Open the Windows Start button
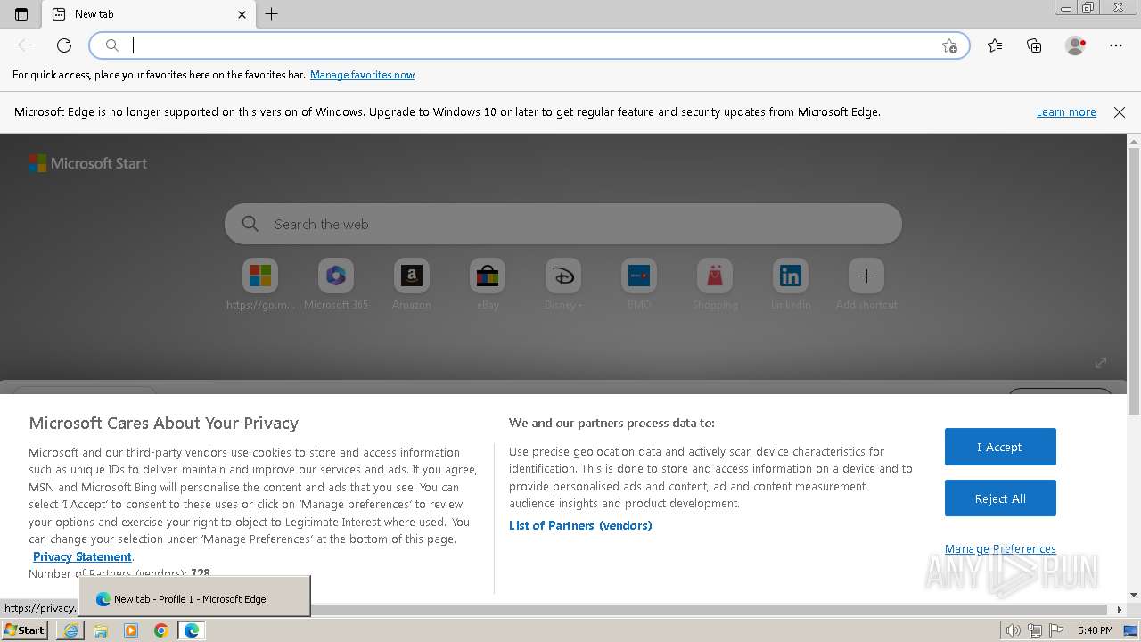1141x642 pixels. tap(25, 630)
